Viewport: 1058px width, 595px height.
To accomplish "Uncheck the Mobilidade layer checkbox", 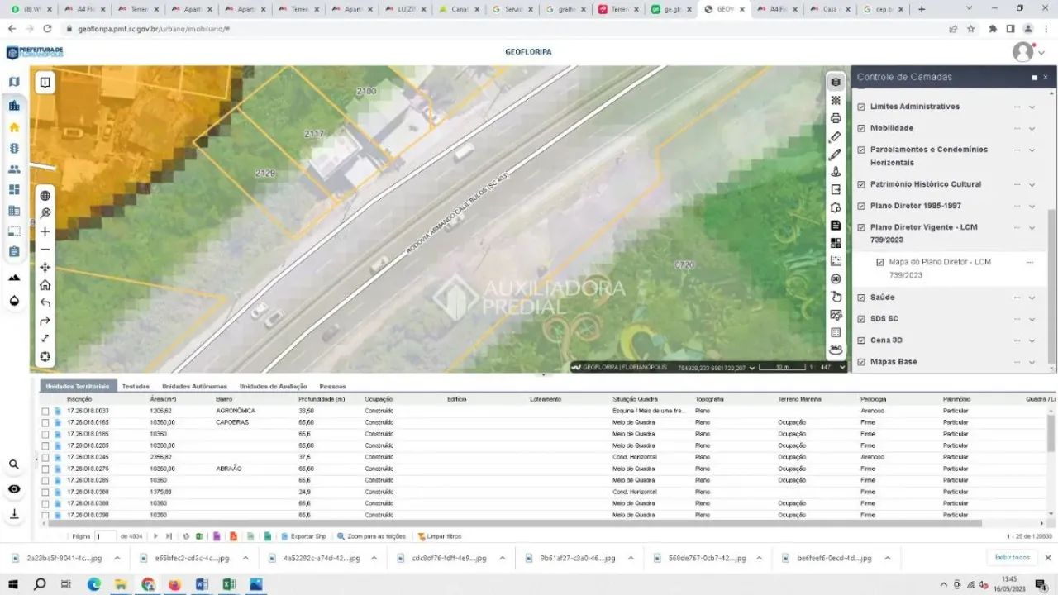I will (861, 128).
